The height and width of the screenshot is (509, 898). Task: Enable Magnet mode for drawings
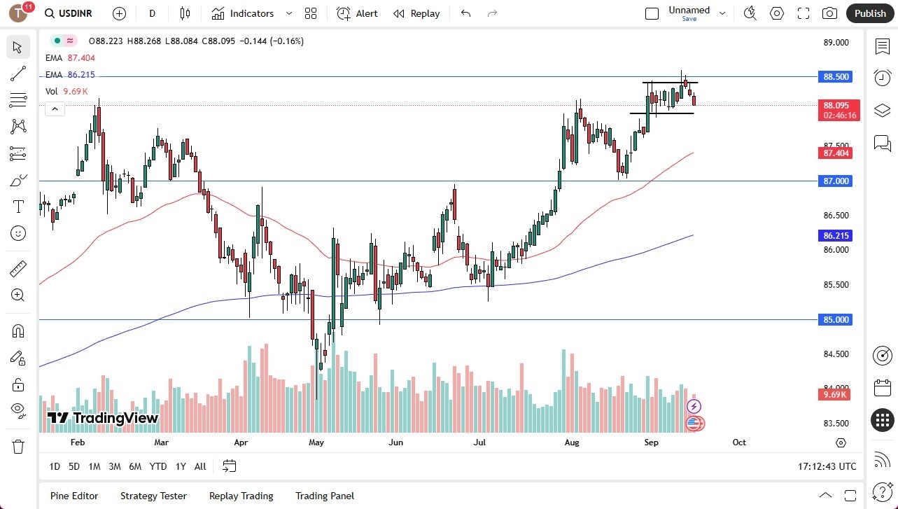pyautogui.click(x=17, y=330)
